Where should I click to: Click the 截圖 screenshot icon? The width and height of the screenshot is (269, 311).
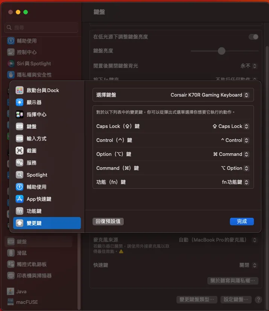pos(20,151)
